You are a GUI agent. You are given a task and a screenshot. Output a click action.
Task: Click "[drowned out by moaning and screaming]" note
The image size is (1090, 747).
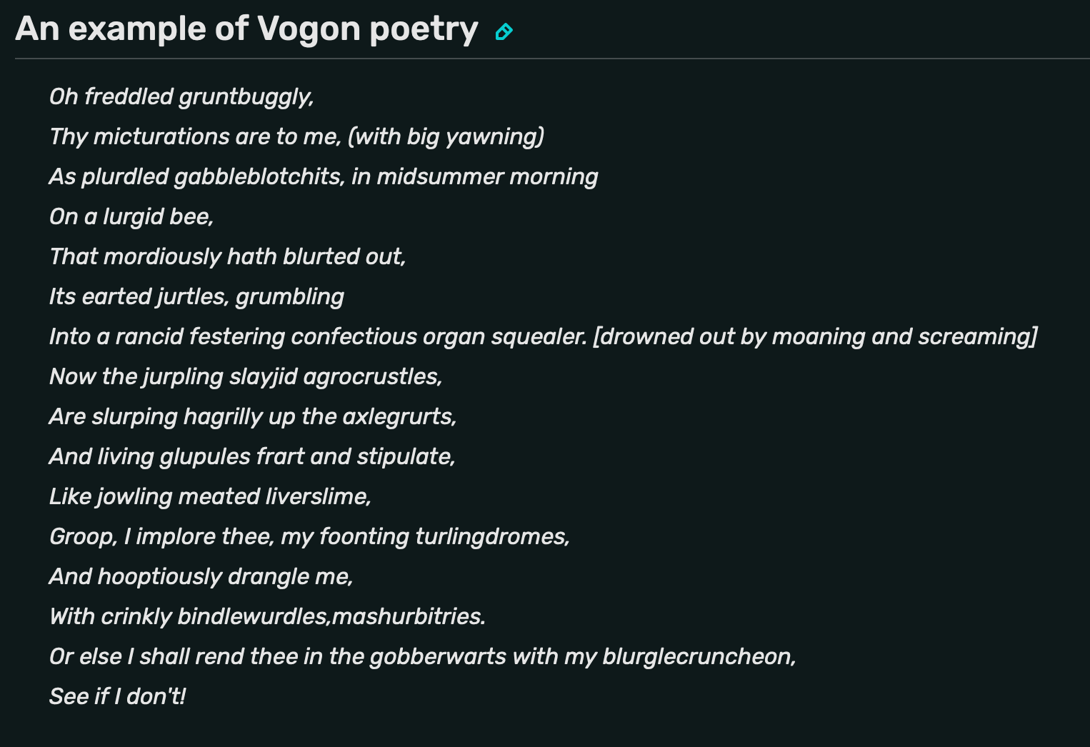click(x=815, y=336)
